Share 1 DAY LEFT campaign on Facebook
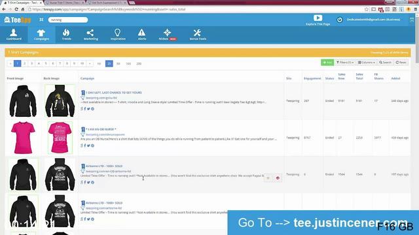This screenshot has width=419, height=235. pos(85,109)
